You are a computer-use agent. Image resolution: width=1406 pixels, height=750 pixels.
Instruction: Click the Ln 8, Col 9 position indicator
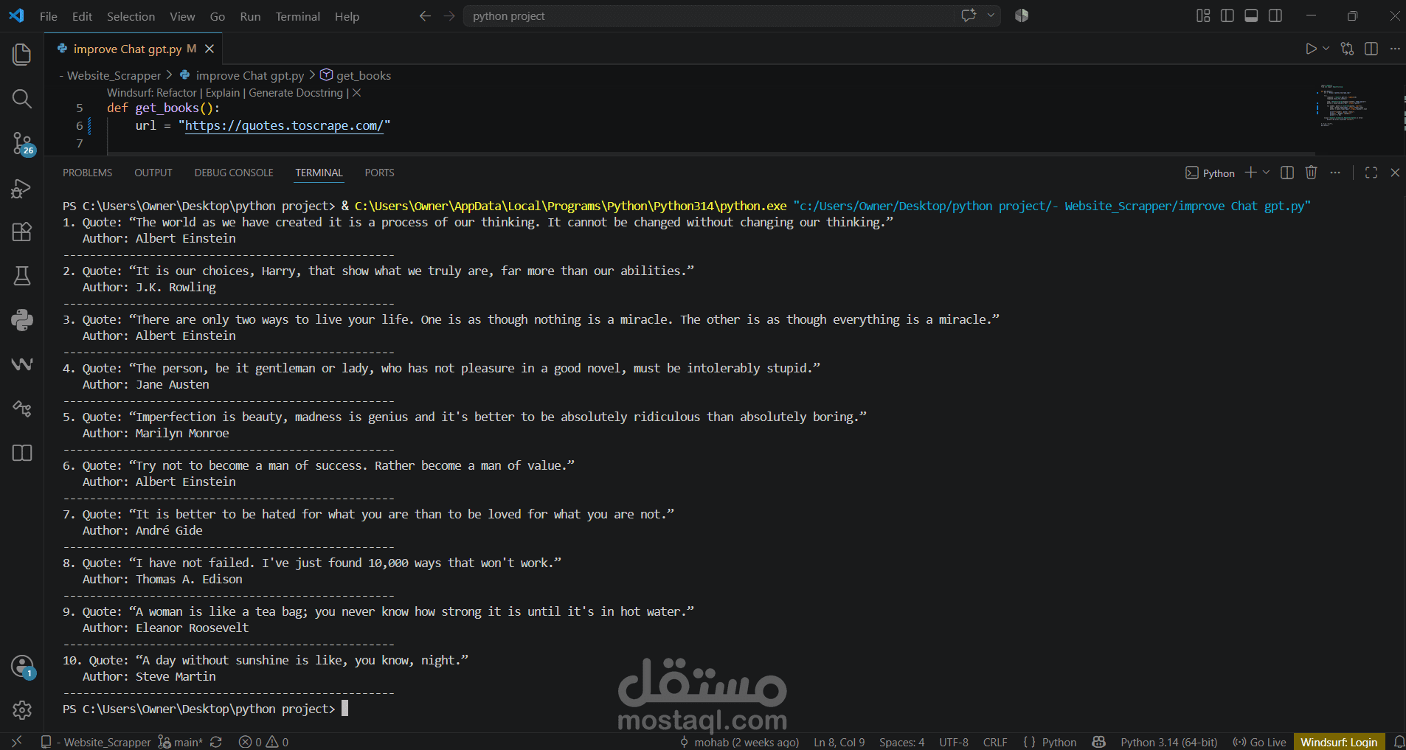[x=839, y=742]
